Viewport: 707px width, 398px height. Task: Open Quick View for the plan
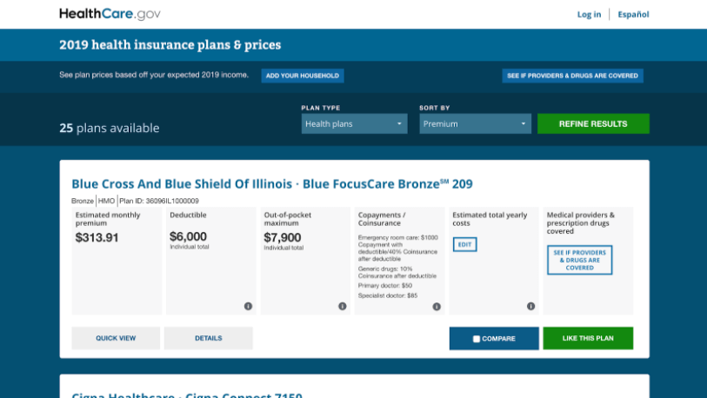pyautogui.click(x=116, y=338)
